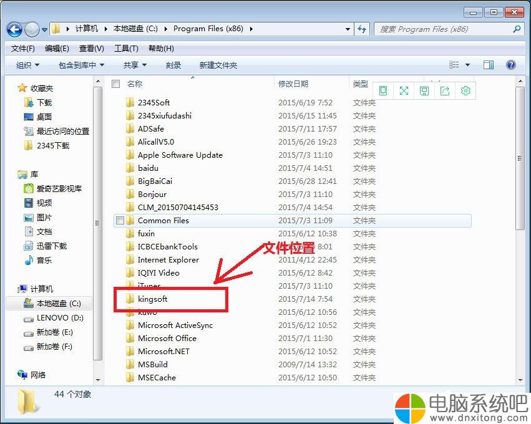Expand the arrow after Program Files (x86)
The width and height of the screenshot is (531, 424).
tap(251, 29)
